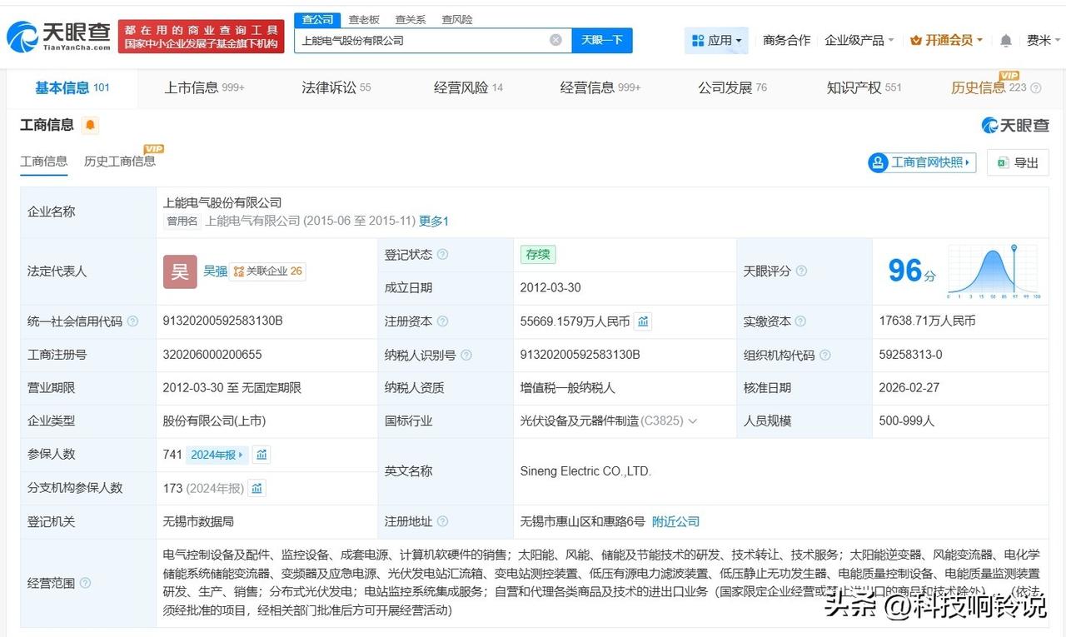This screenshot has height=637, width=1066.
Task: Open the 上市信息 tab
Action: (x=205, y=87)
